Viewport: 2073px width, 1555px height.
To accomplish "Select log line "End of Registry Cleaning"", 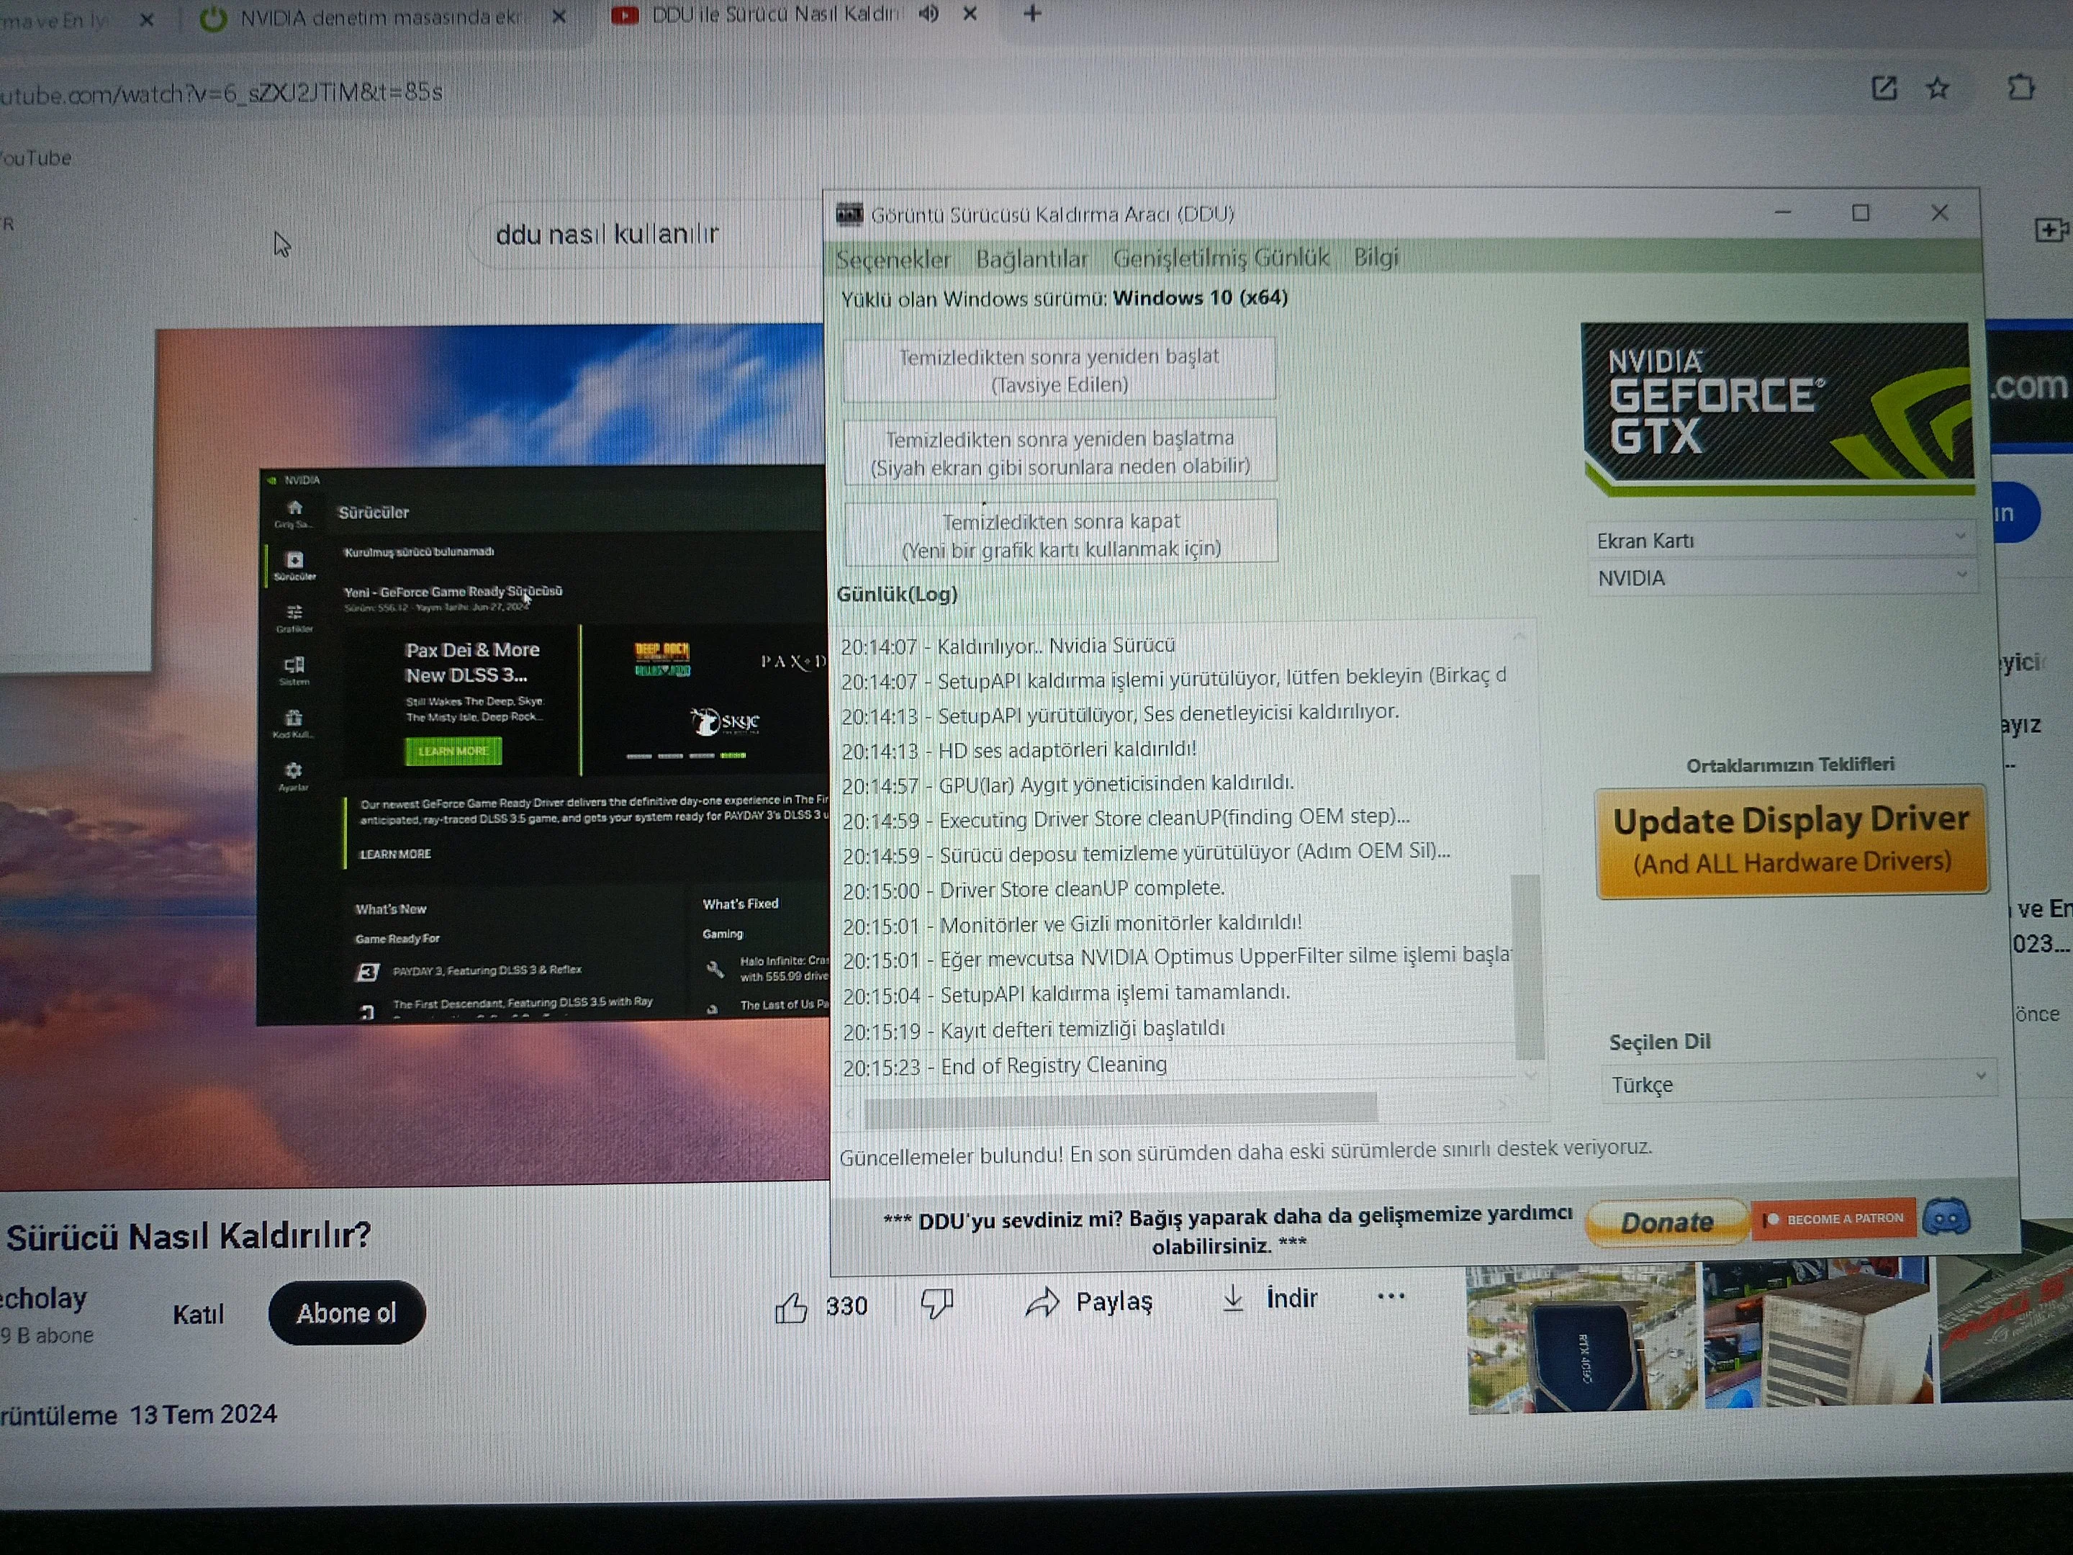I will (1005, 1065).
